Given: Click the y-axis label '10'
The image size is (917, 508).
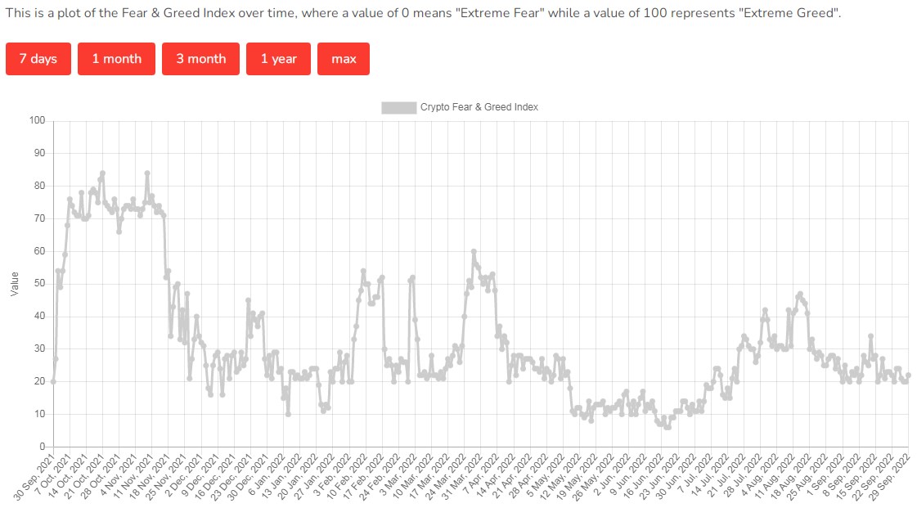Looking at the screenshot, I should click(39, 414).
